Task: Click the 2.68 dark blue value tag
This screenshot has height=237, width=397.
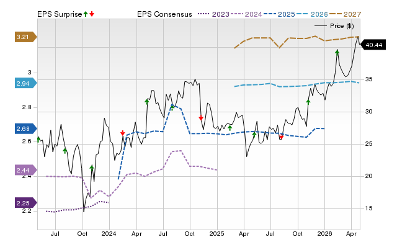Action: (26, 128)
